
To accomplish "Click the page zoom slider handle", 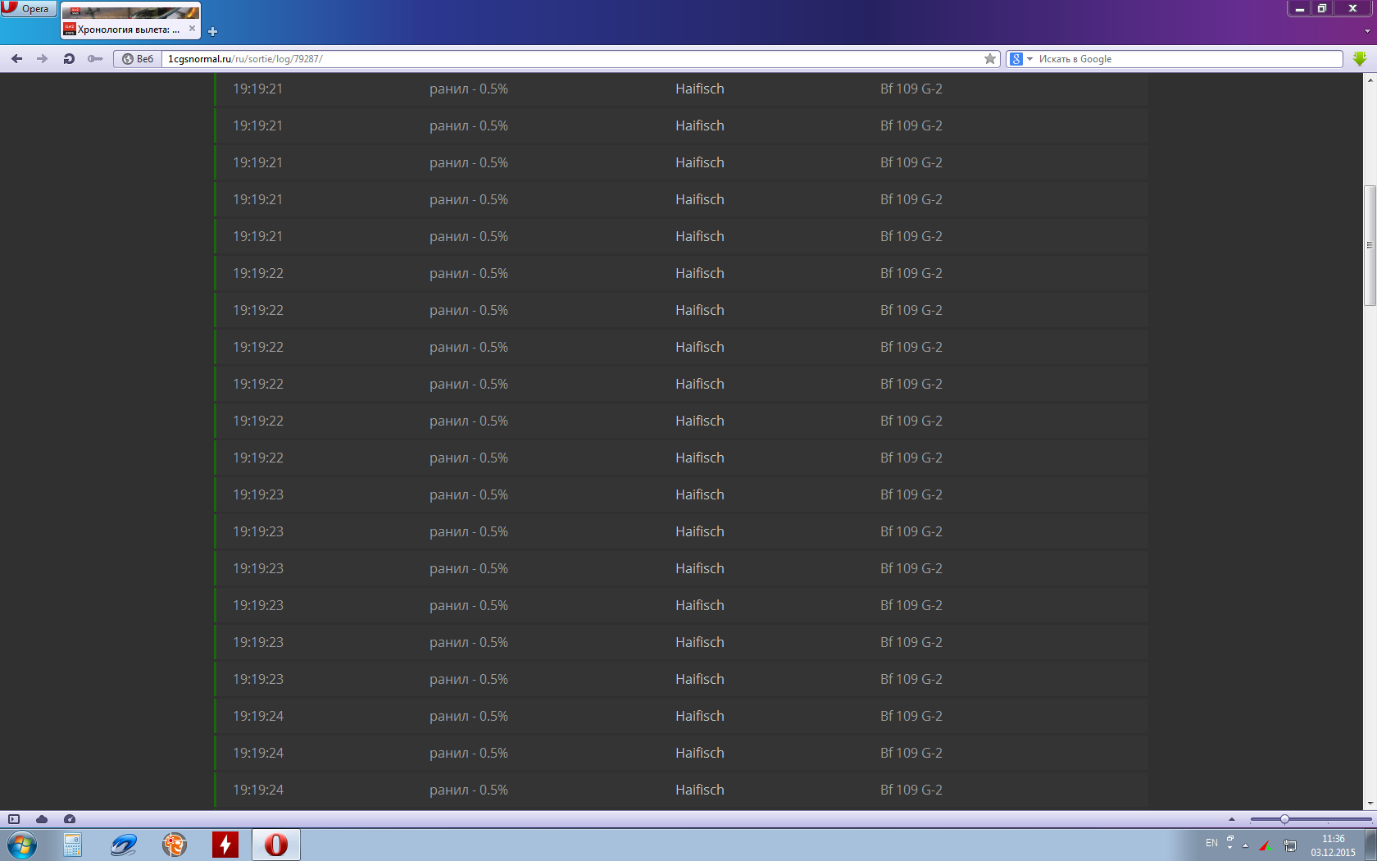I will 1284,819.
